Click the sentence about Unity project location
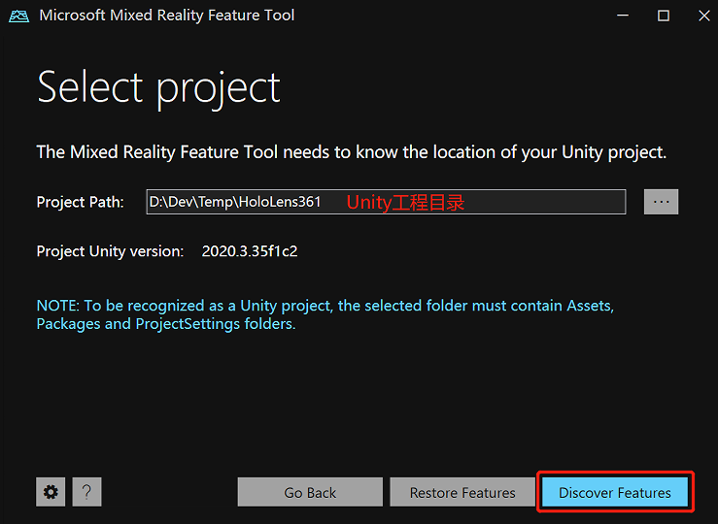718x524 pixels. [x=351, y=152]
